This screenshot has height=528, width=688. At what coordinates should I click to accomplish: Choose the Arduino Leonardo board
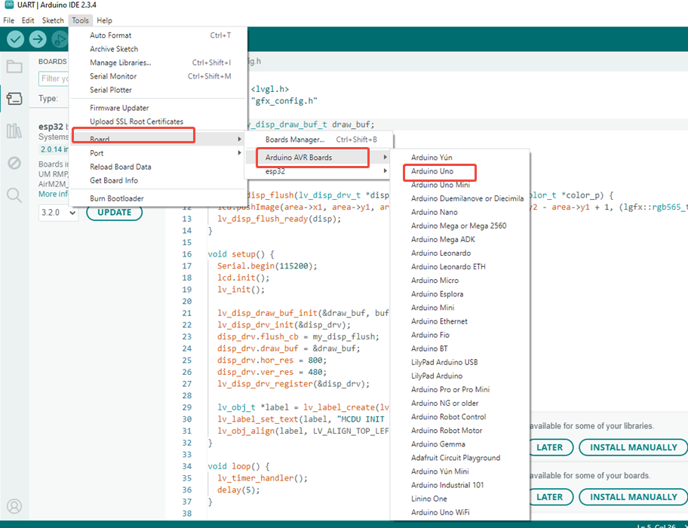point(460,253)
